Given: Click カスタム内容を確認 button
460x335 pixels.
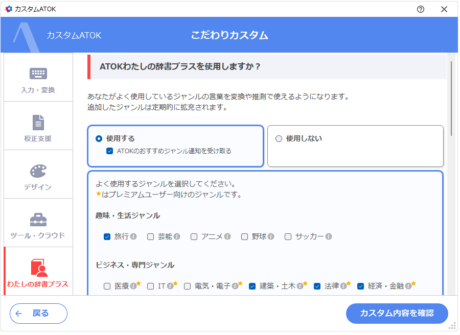Looking at the screenshot, I should [397, 314].
